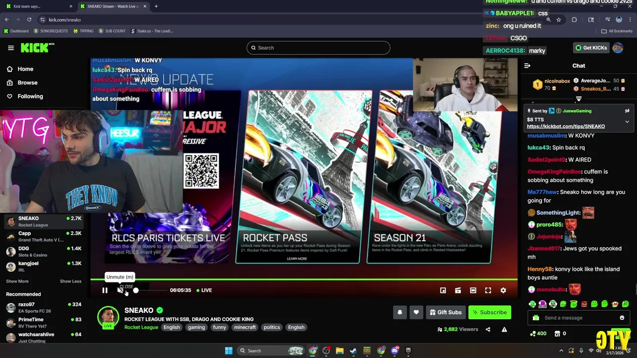This screenshot has height=358, width=637.
Task: Toggle mini player cast icon
Action: coord(458,290)
